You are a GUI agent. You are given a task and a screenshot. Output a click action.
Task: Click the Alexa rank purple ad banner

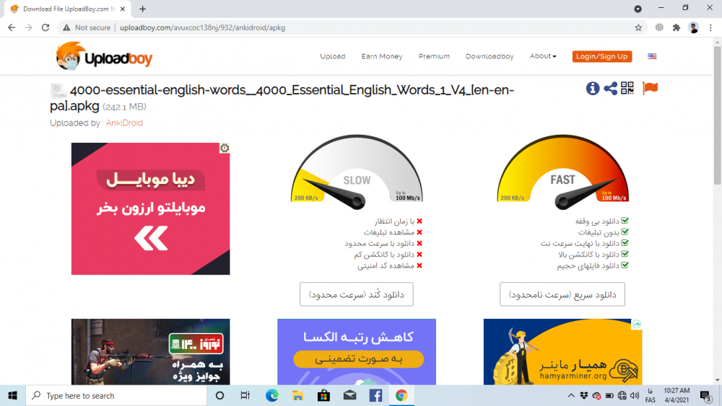pyautogui.click(x=357, y=352)
